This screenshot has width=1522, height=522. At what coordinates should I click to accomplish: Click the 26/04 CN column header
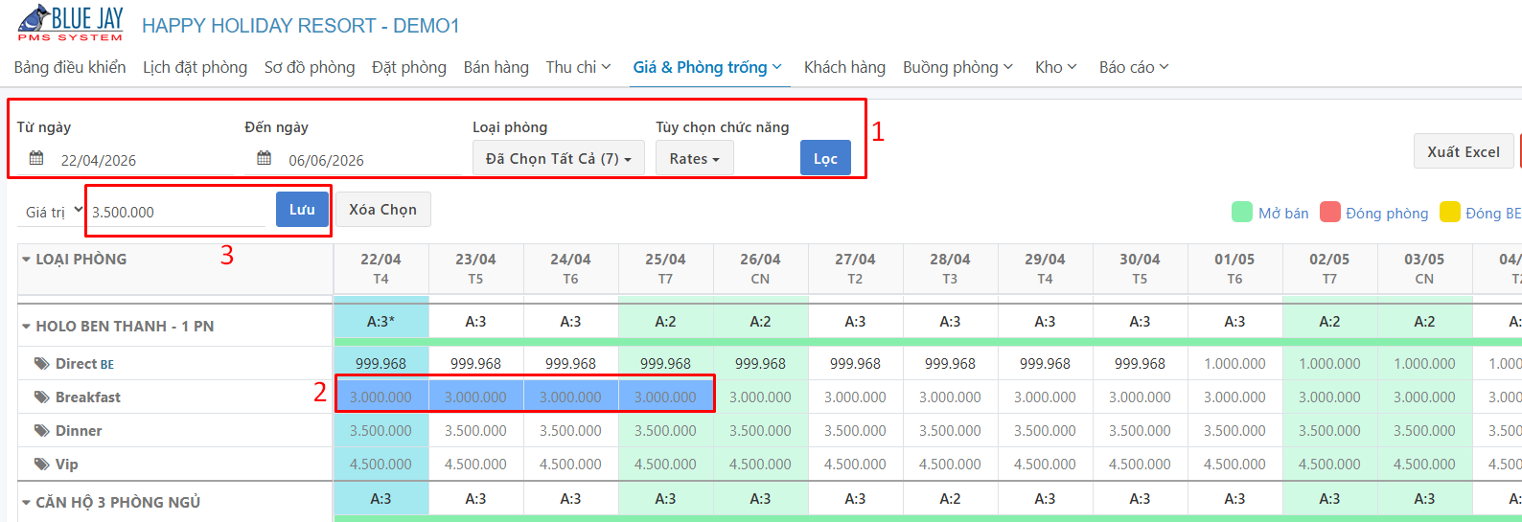pos(760,268)
